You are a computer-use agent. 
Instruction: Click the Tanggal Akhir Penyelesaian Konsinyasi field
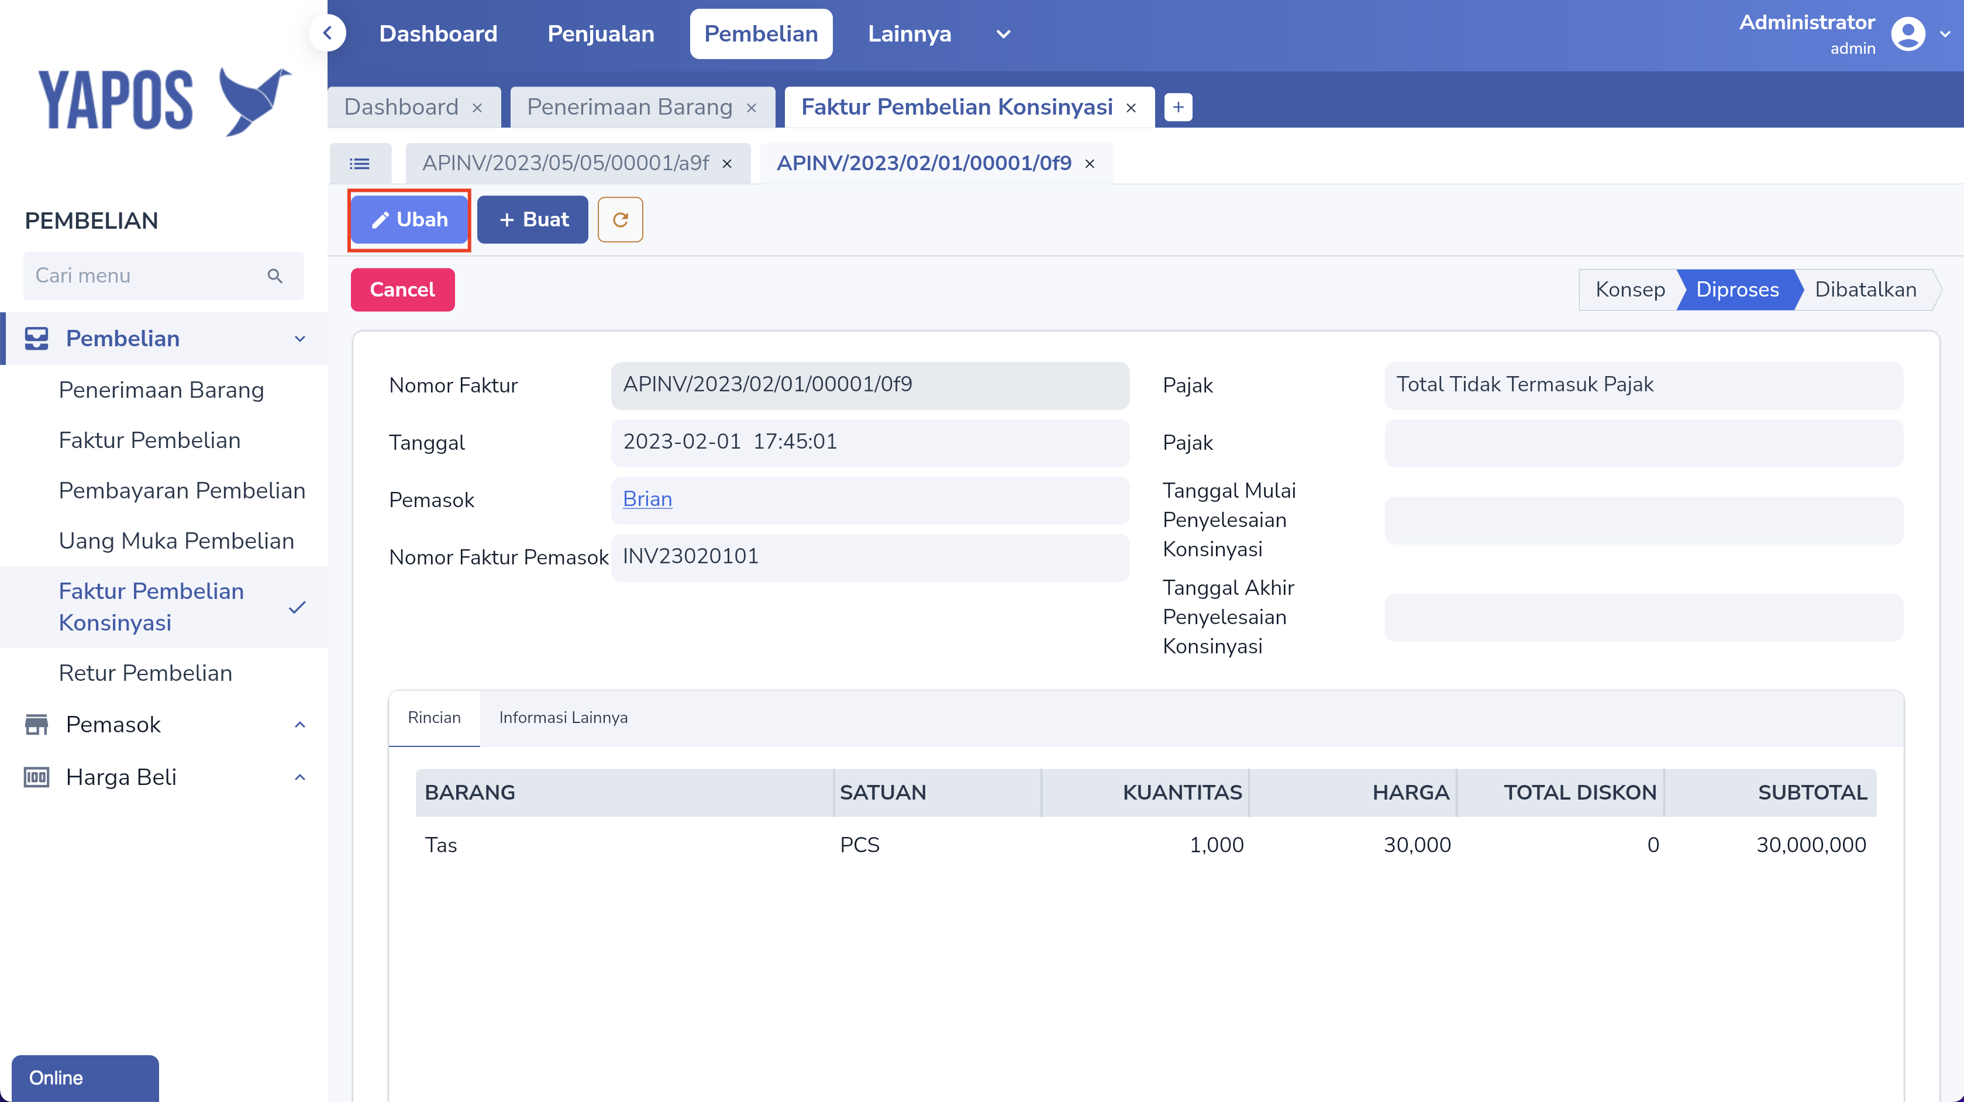[x=1643, y=618]
